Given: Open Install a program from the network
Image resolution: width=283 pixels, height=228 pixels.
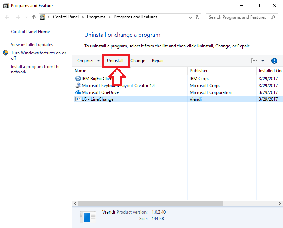Looking at the screenshot, I should pyautogui.click(x=36, y=69).
